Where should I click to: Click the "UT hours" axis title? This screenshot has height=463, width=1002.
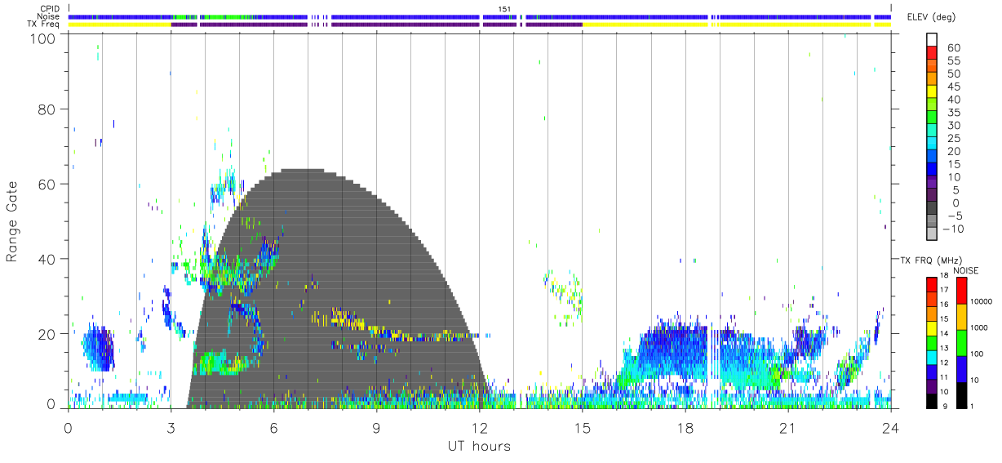478,446
